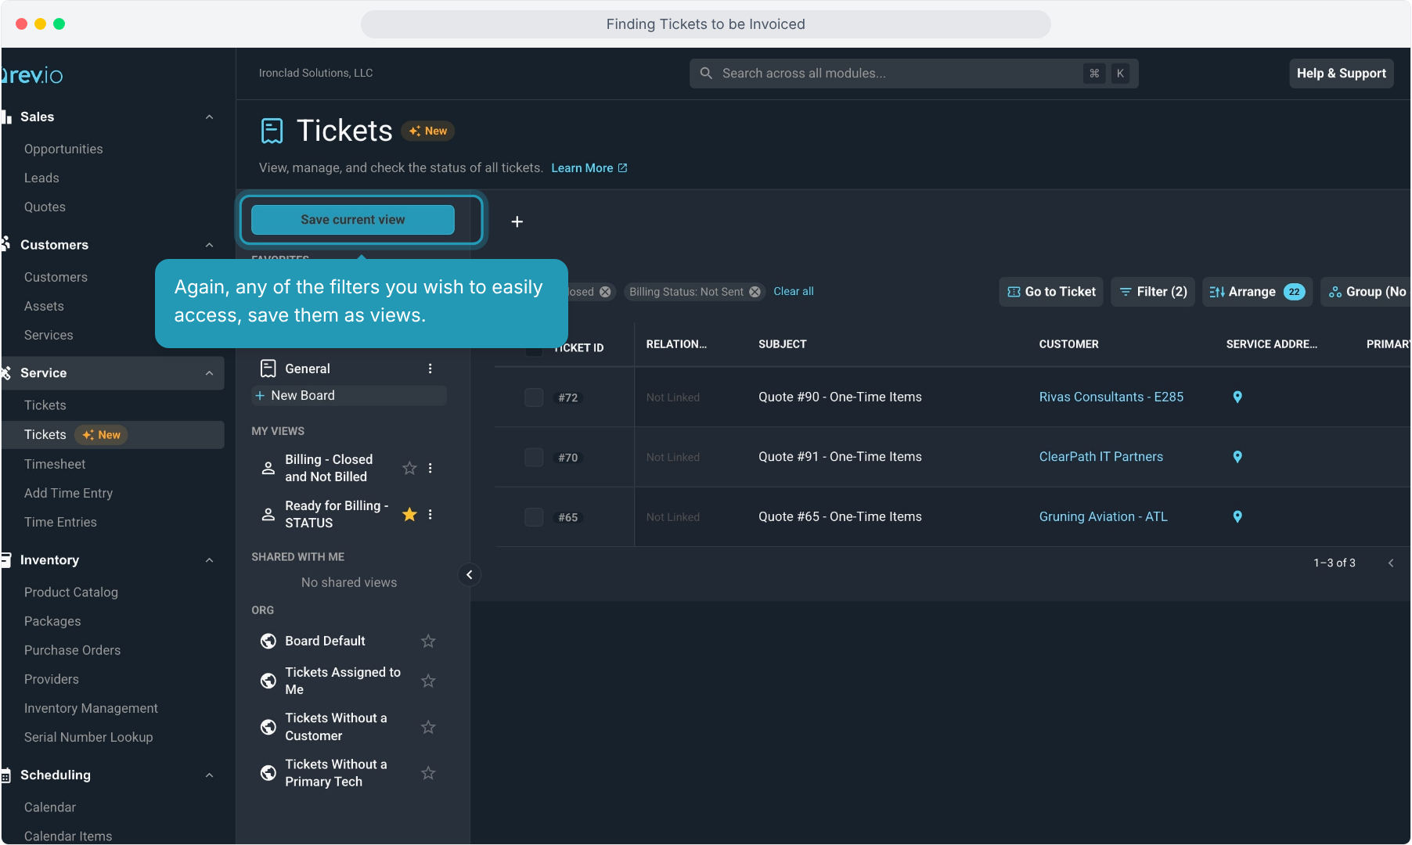Click the plus icon beside Save current view

click(x=517, y=221)
